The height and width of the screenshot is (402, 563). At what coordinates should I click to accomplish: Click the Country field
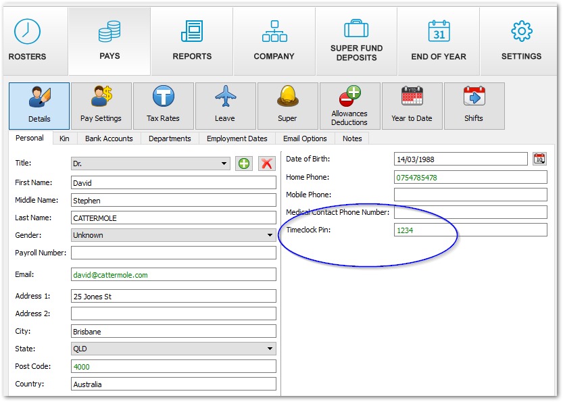coord(174,384)
